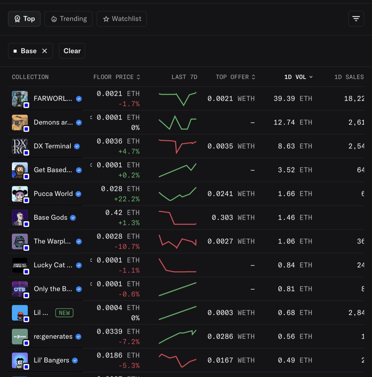This screenshot has height=377, width=372.
Task: Click the verified badge next to DX Terminal
Action: 77,146
